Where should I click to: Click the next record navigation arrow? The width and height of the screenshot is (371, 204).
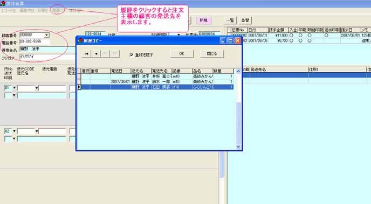tap(105, 54)
